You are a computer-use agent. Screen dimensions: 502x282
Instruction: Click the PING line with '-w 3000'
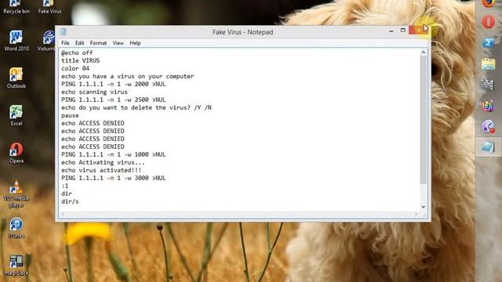114,178
